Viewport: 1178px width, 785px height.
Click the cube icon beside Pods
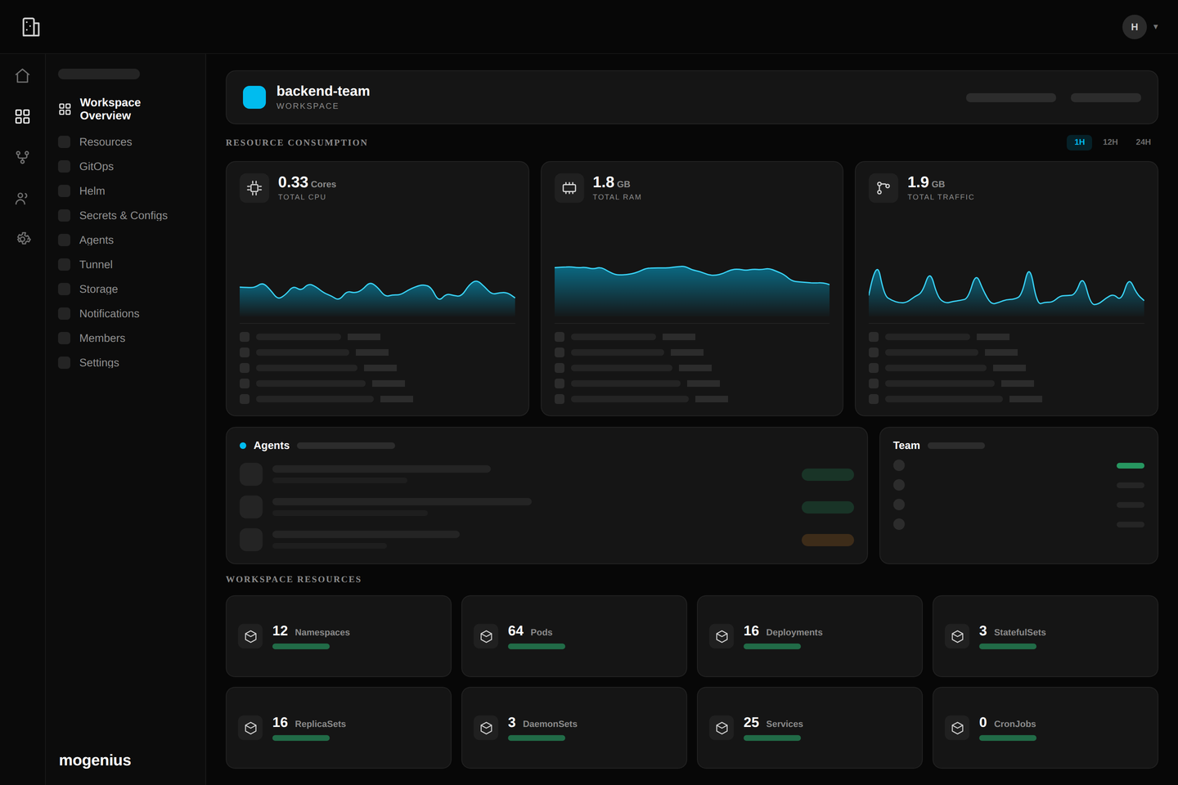point(486,636)
